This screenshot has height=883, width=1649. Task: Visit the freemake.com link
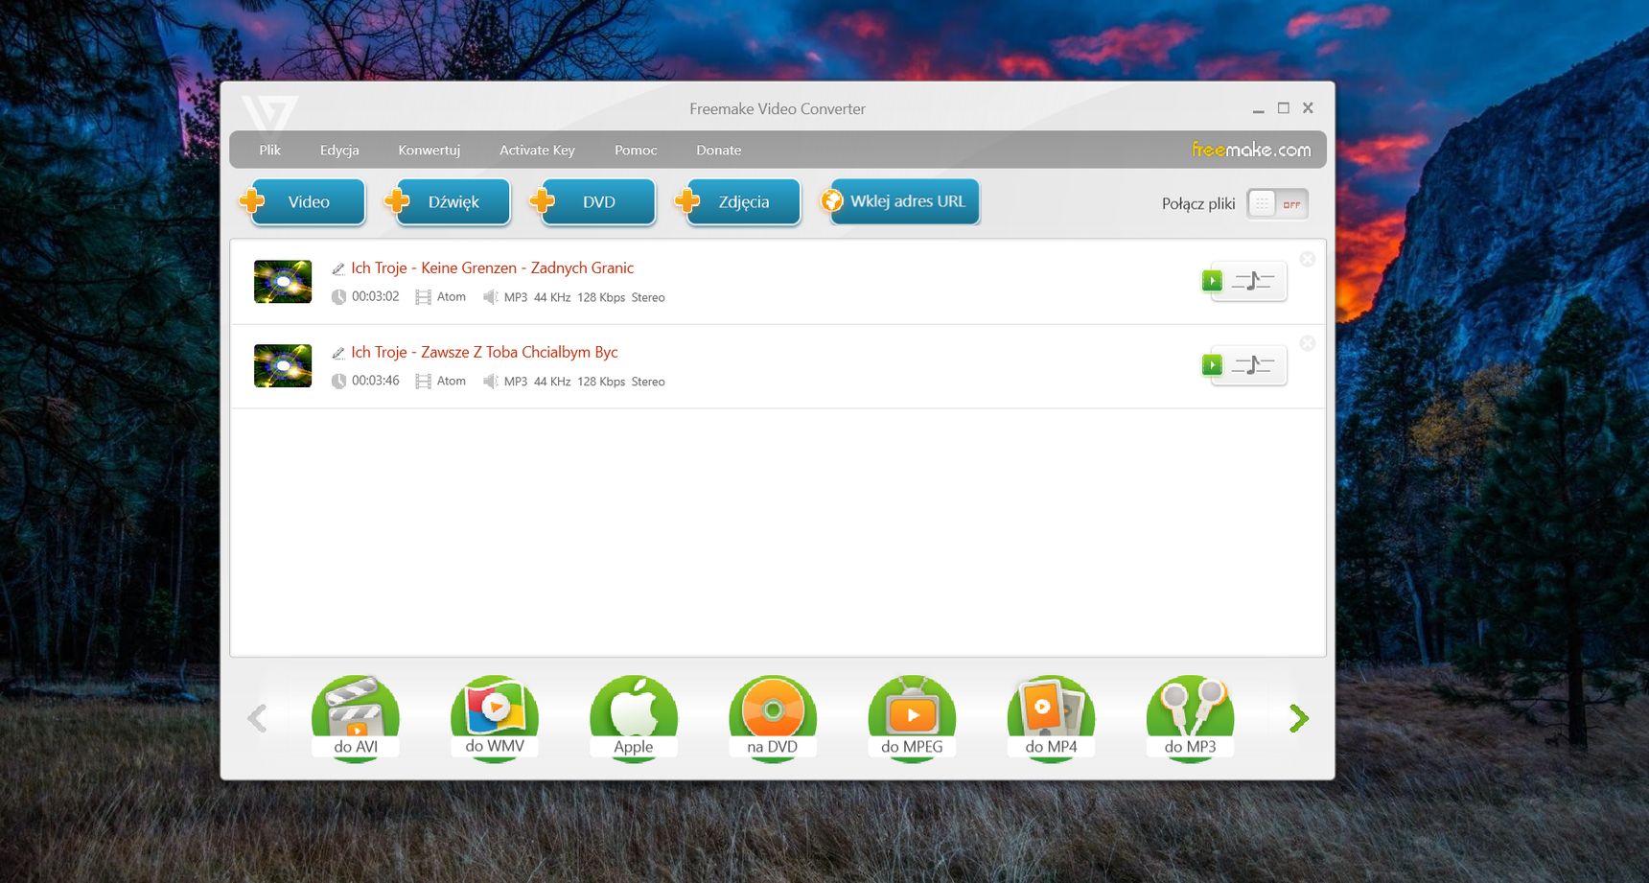click(1251, 150)
